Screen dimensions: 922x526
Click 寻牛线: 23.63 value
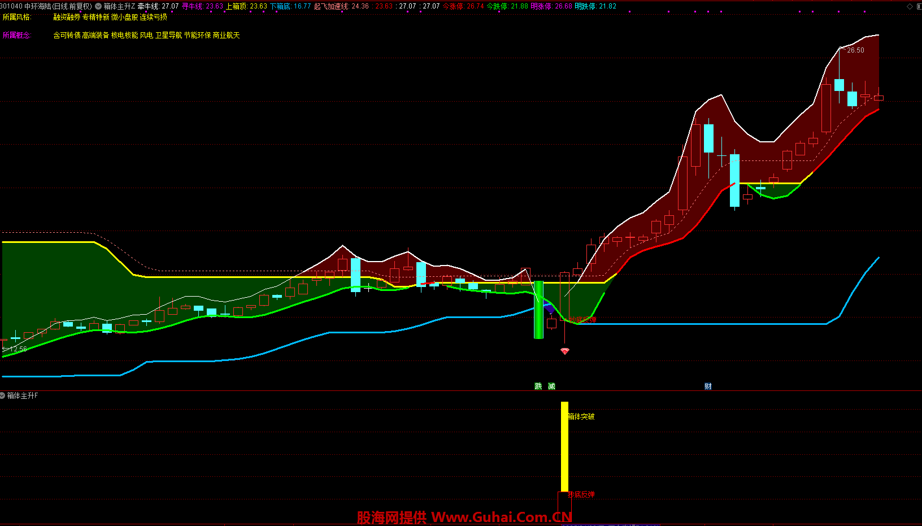[x=202, y=6]
